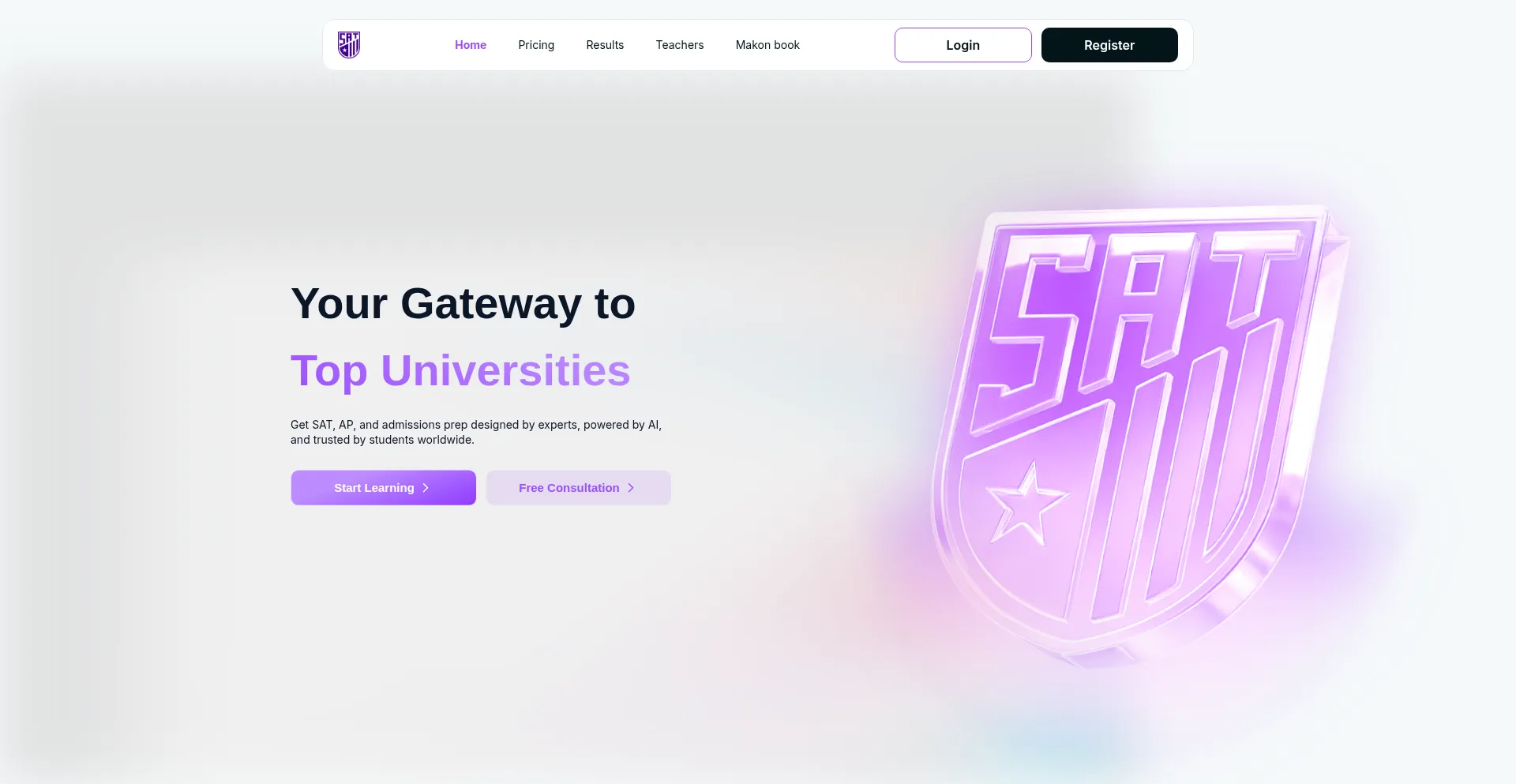The height and width of the screenshot is (784, 1516).
Task: Select the Start Learning button
Action: tap(384, 488)
